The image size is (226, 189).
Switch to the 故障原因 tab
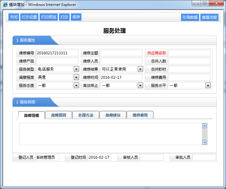pos(58,115)
